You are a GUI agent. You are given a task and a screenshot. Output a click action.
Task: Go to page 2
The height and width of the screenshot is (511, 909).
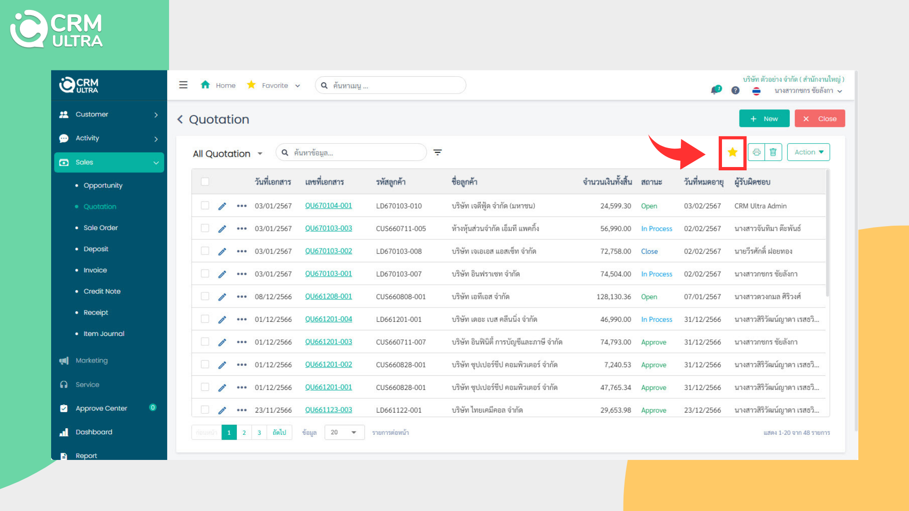coord(244,432)
